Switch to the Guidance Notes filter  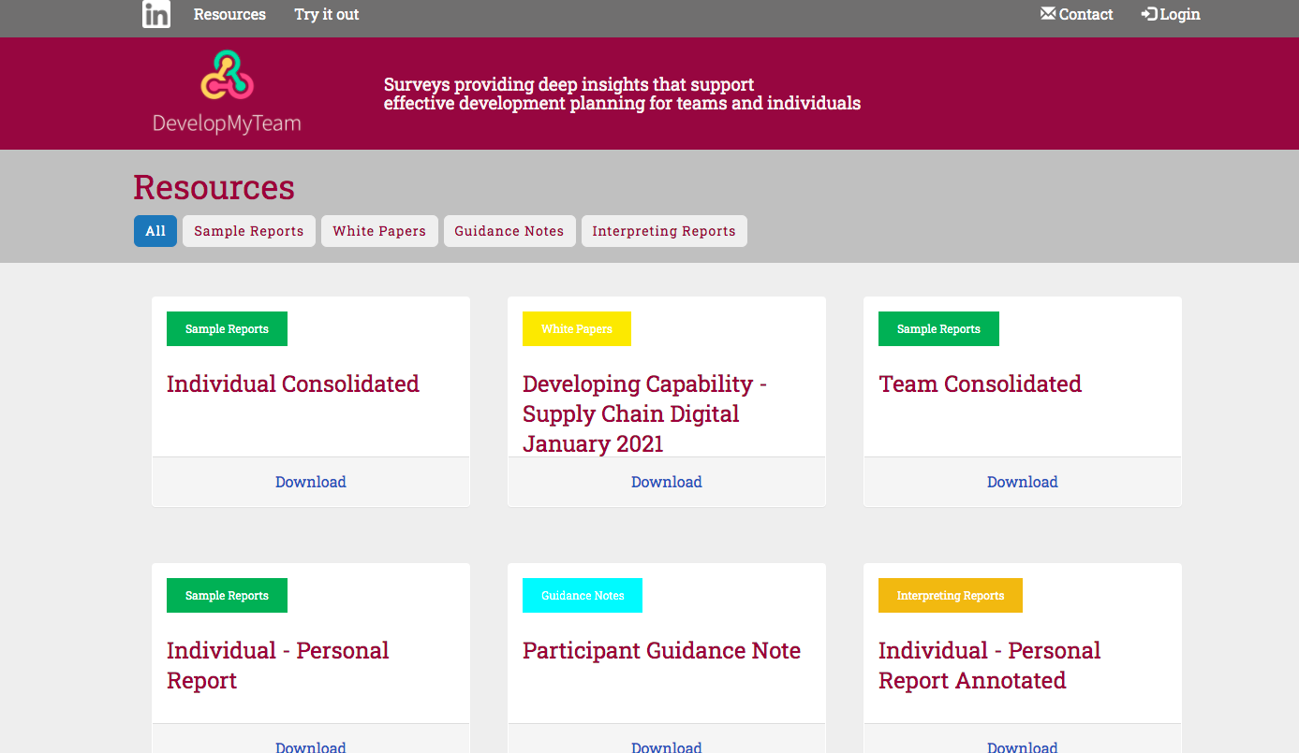509,231
